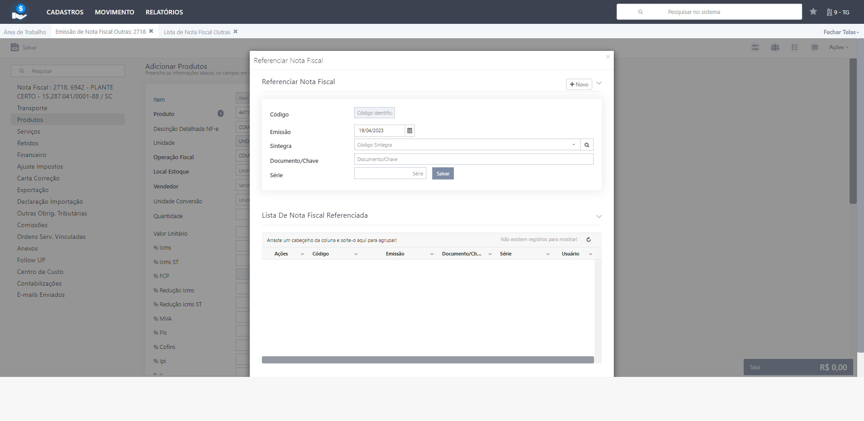Screen dimensions: 864x421
Task: Open the calendar picker for Emissão date
Action: pyautogui.click(x=410, y=130)
